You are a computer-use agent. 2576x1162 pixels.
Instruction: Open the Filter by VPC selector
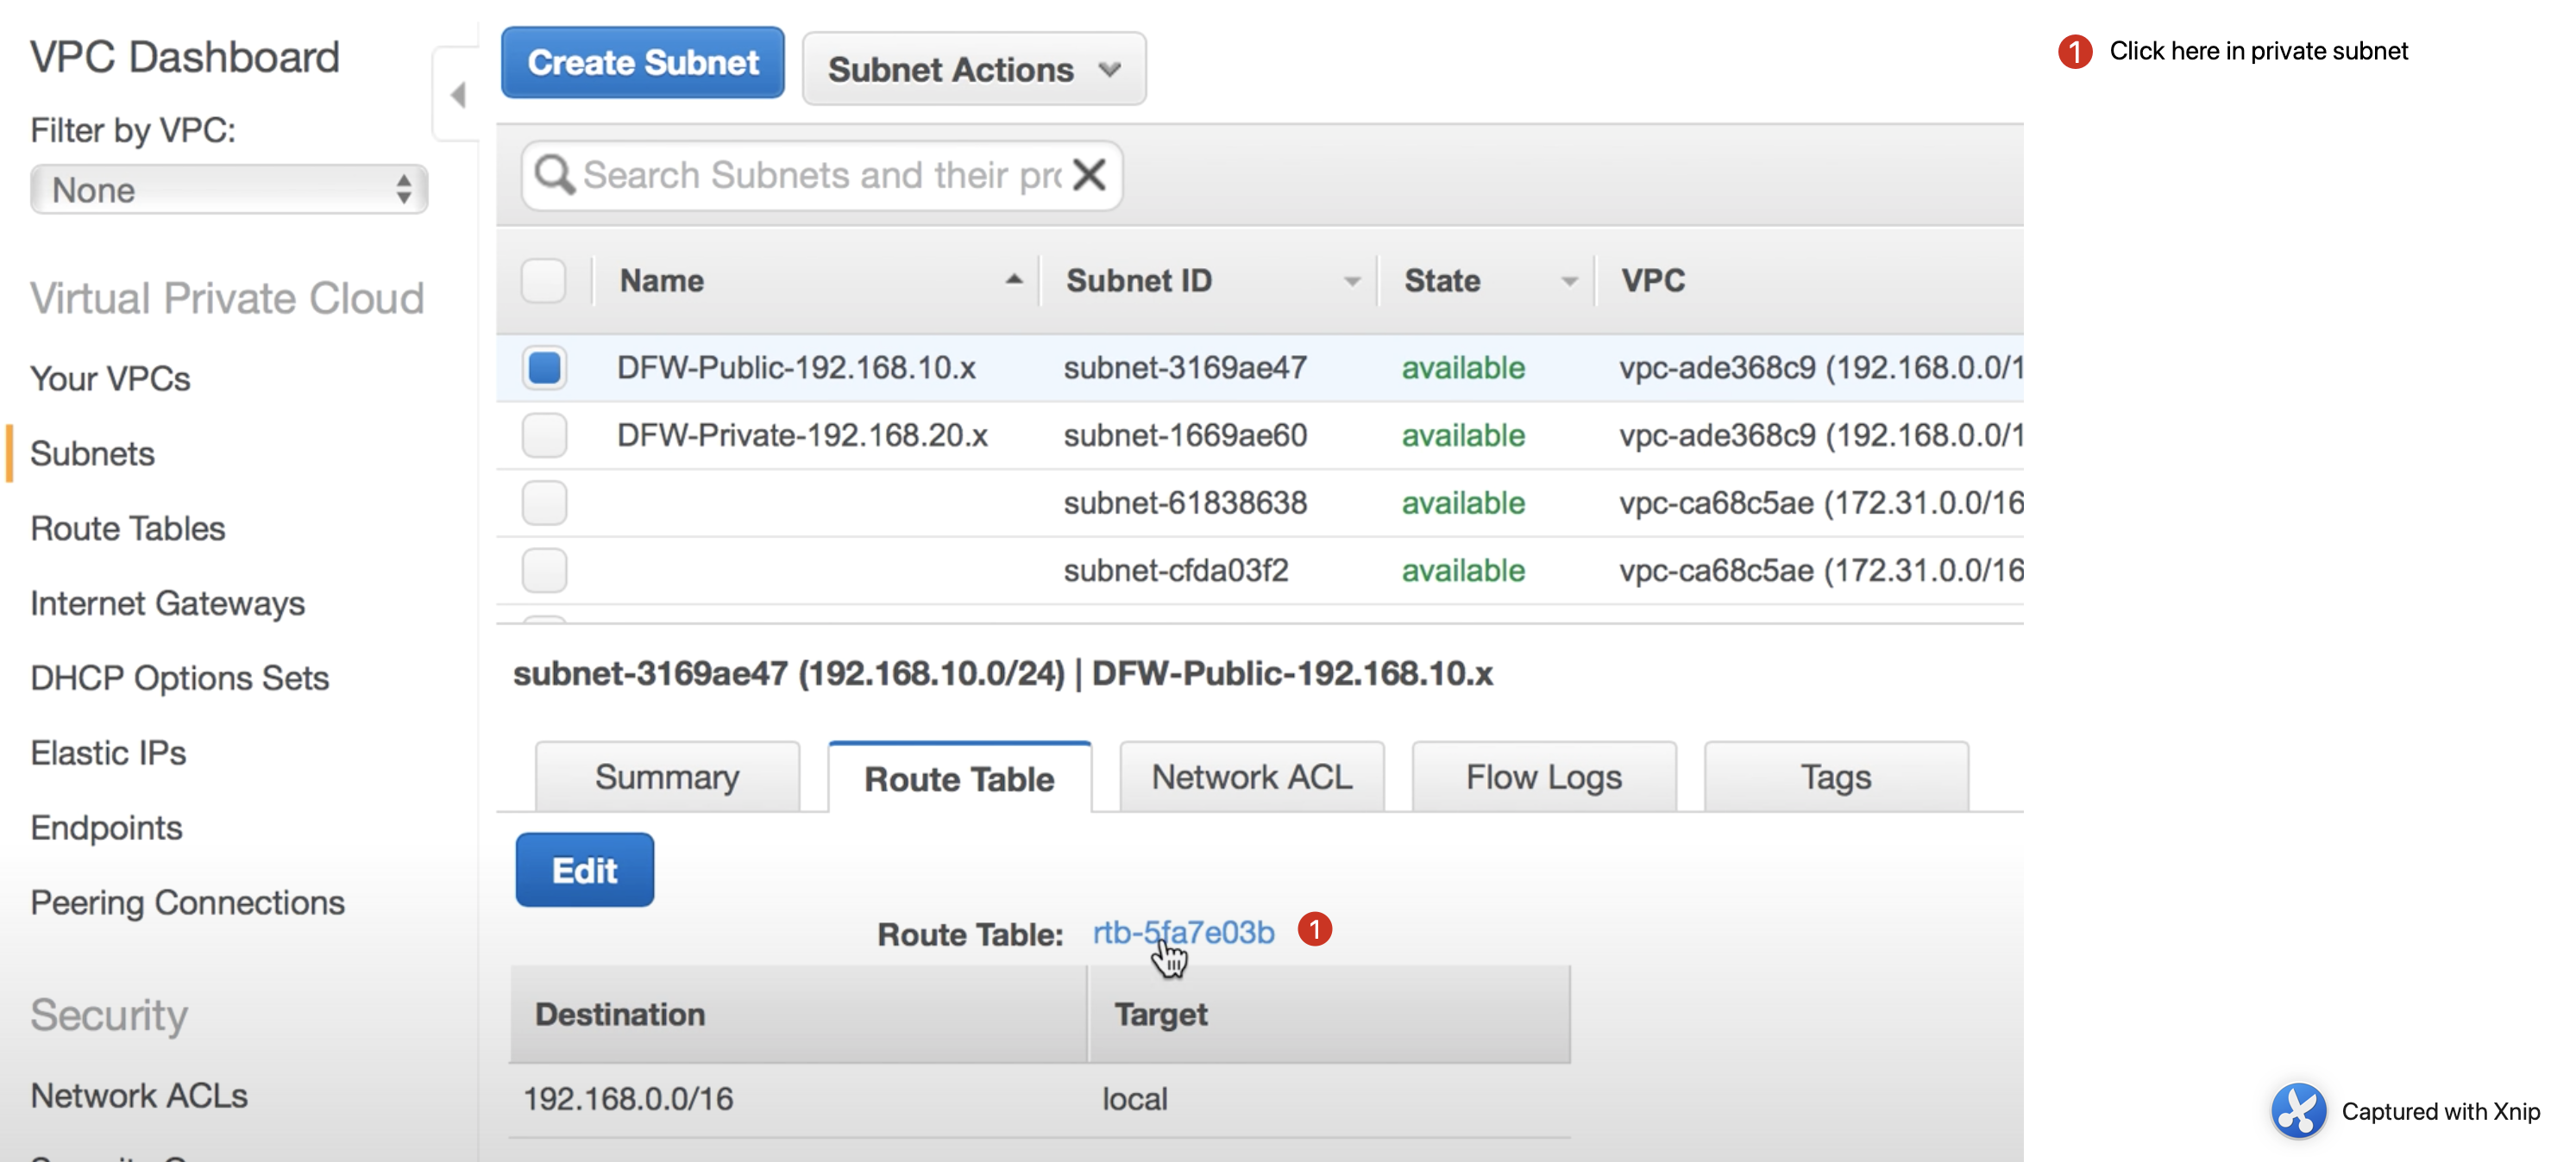point(229,189)
